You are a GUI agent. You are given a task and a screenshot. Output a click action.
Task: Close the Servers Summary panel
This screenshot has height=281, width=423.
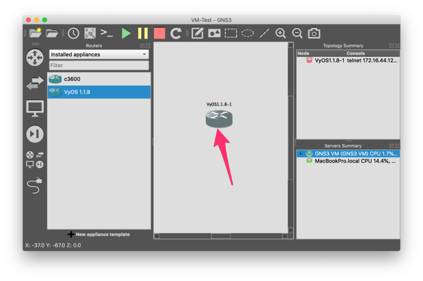397,146
